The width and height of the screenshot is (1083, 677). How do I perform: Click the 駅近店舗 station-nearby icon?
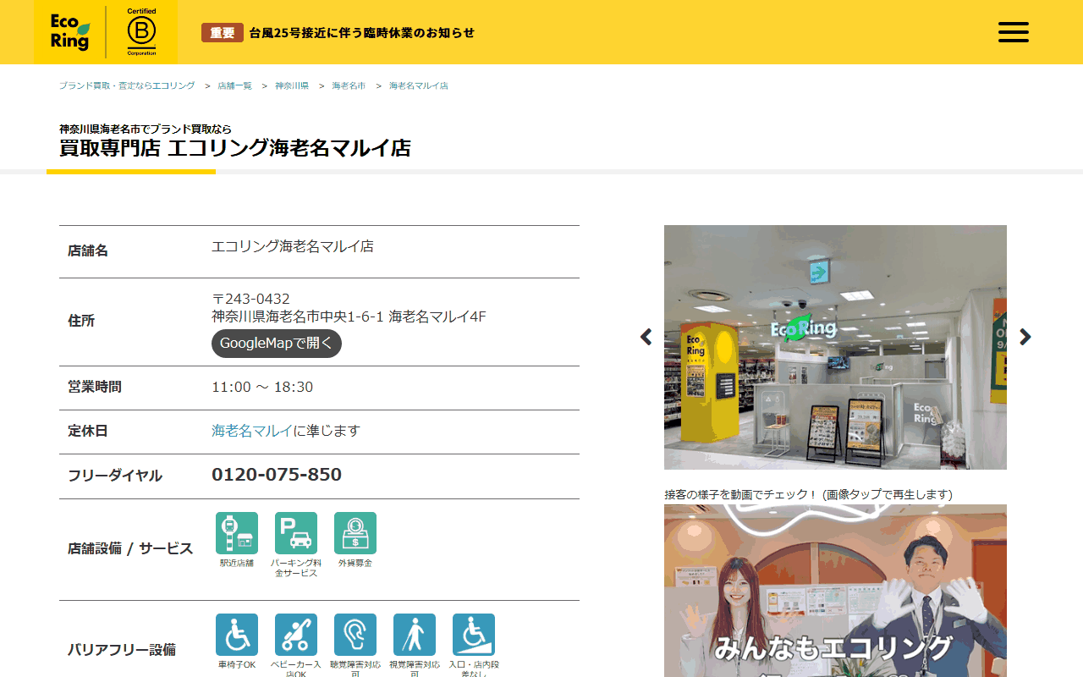pos(237,533)
